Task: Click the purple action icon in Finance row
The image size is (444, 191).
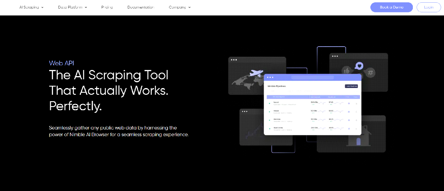Action: point(349,120)
